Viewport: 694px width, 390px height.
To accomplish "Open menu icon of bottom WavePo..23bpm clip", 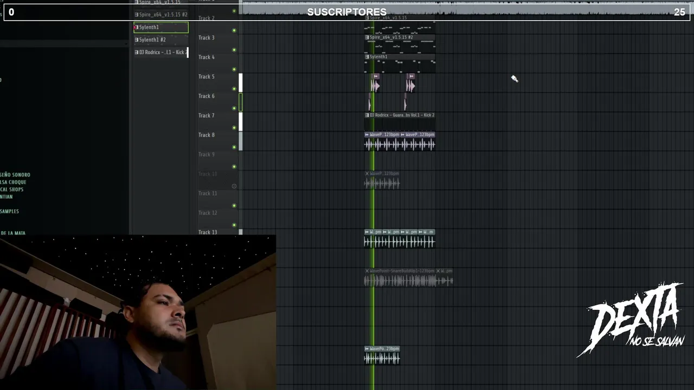I will (x=367, y=349).
